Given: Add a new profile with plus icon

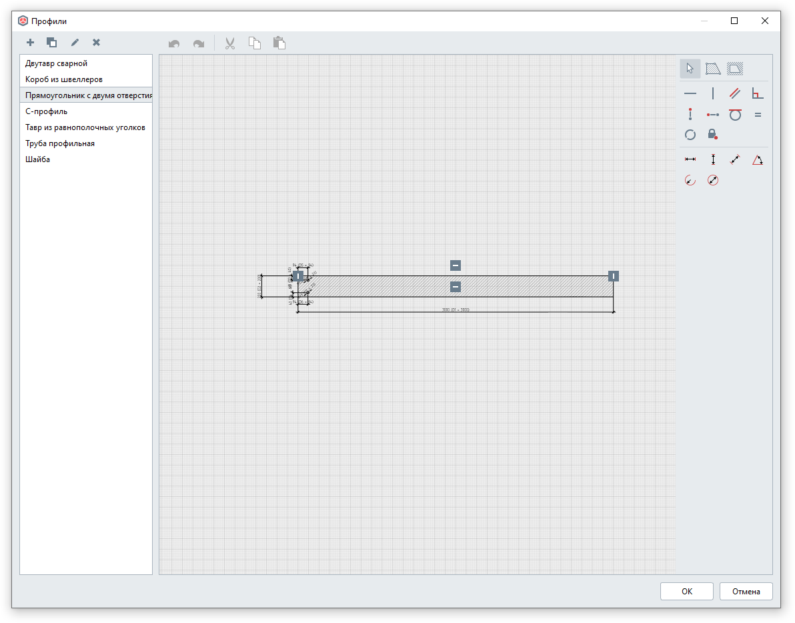Looking at the screenshot, I should click(31, 43).
